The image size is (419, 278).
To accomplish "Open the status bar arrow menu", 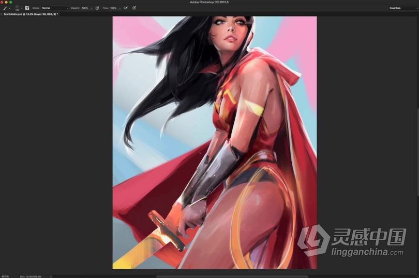I will (51, 276).
